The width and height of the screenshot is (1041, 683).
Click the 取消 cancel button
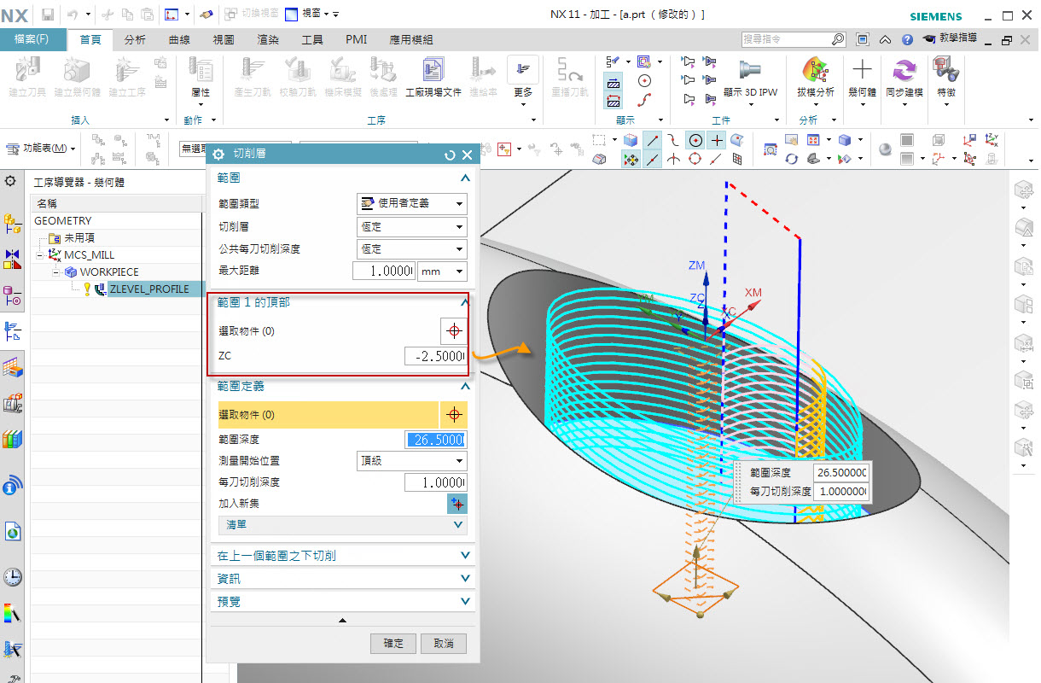point(444,643)
